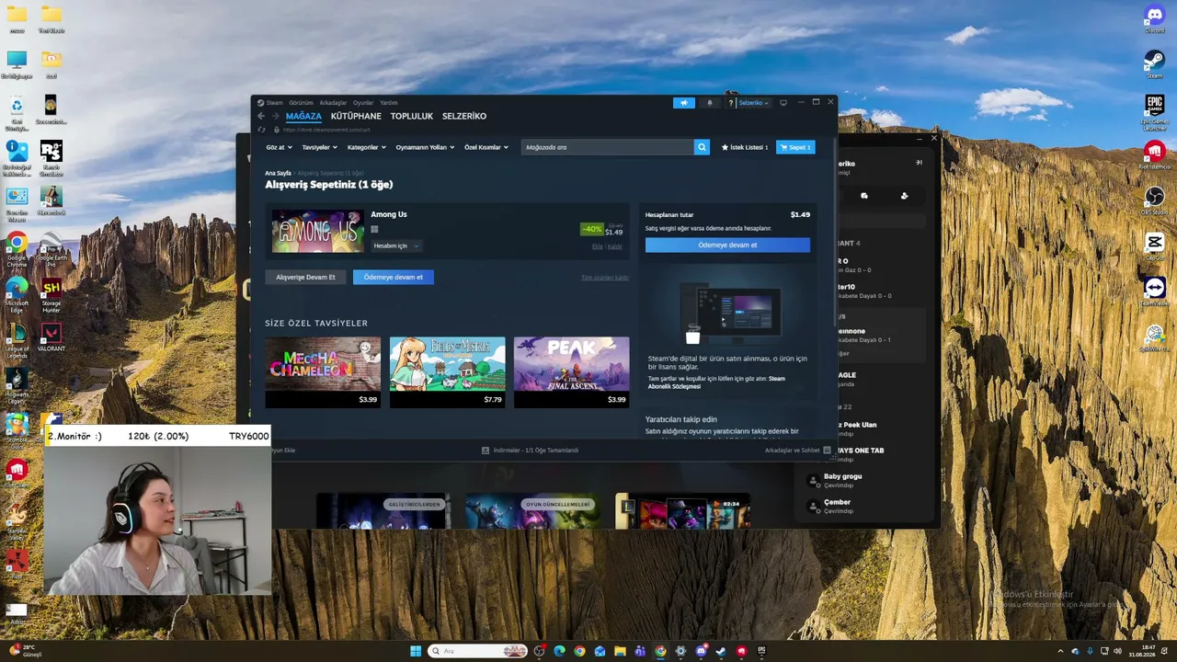Open Steam help question mark icon
This screenshot has height=662, width=1177.
tap(731, 103)
